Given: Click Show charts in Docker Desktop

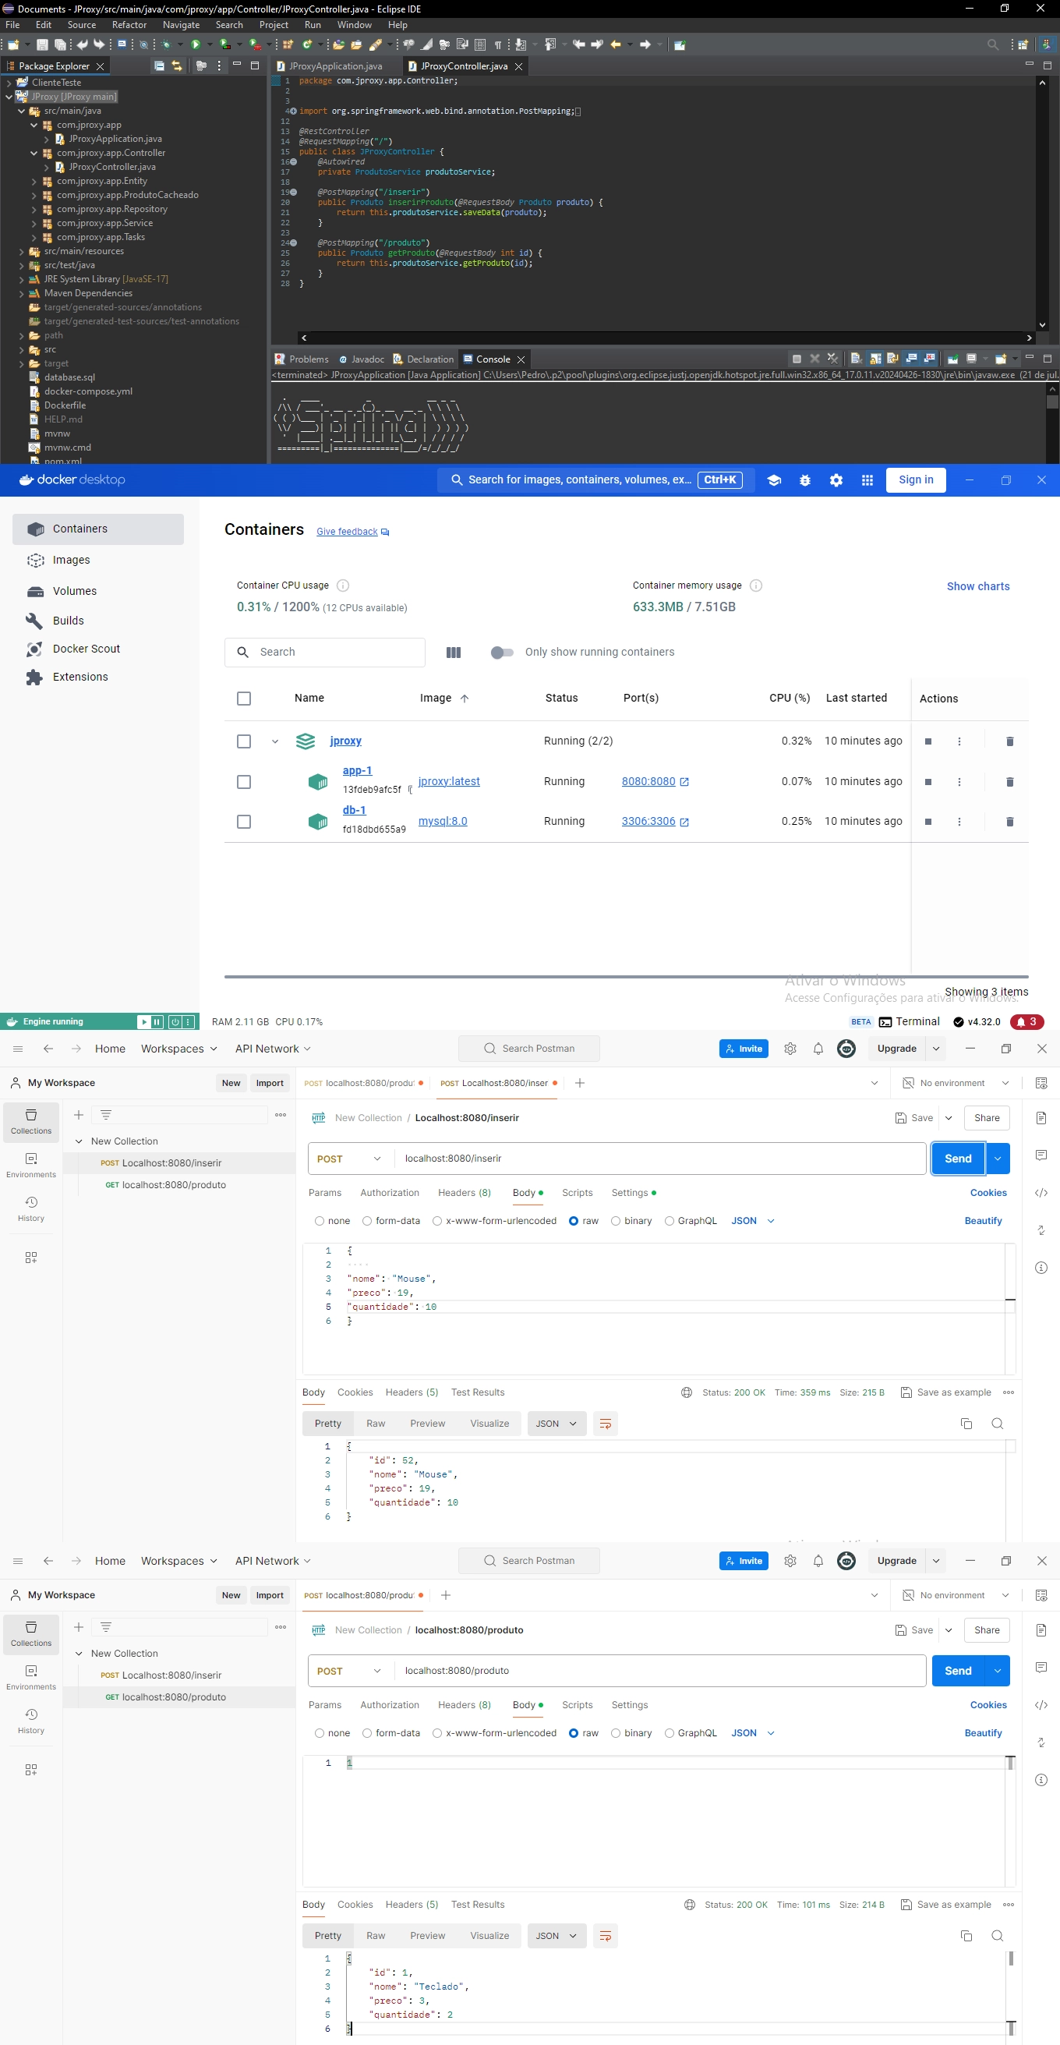Looking at the screenshot, I should pyautogui.click(x=977, y=586).
